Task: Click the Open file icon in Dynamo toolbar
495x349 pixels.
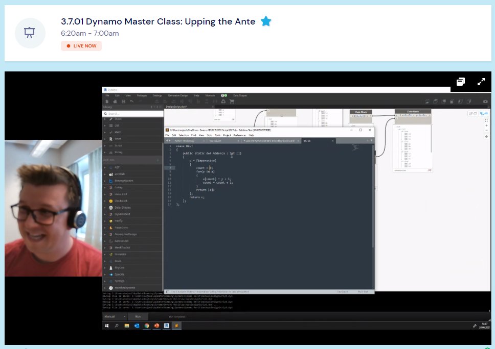Action: 115,102
